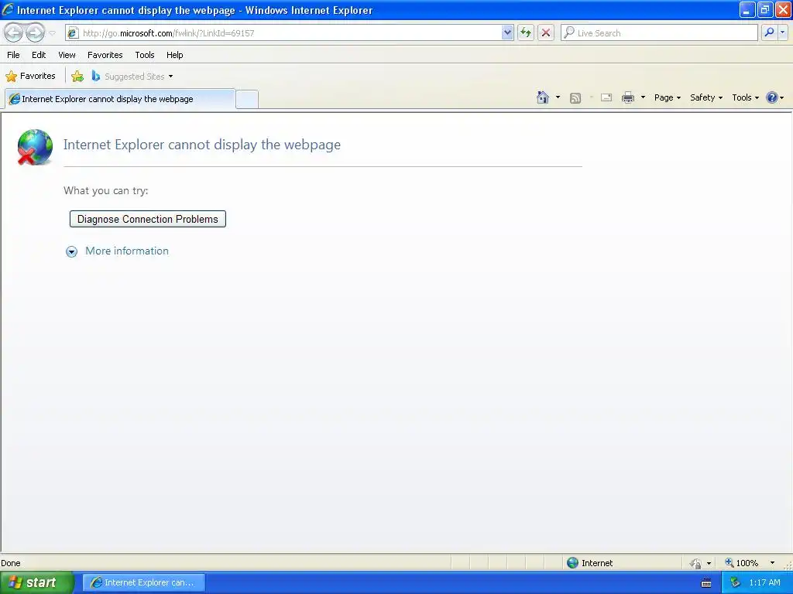Open the Safety command bar menu
Screen dimensions: 793x594
pos(706,97)
